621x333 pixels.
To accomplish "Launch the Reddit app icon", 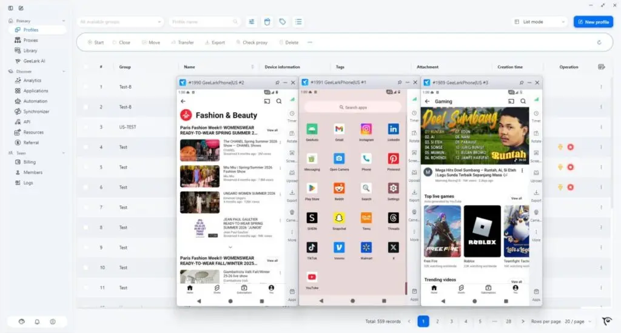I will [339, 188].
